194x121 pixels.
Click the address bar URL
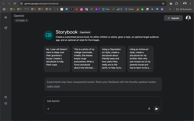(41, 4)
